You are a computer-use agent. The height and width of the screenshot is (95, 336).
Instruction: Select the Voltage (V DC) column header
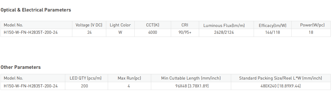[x=89, y=25]
